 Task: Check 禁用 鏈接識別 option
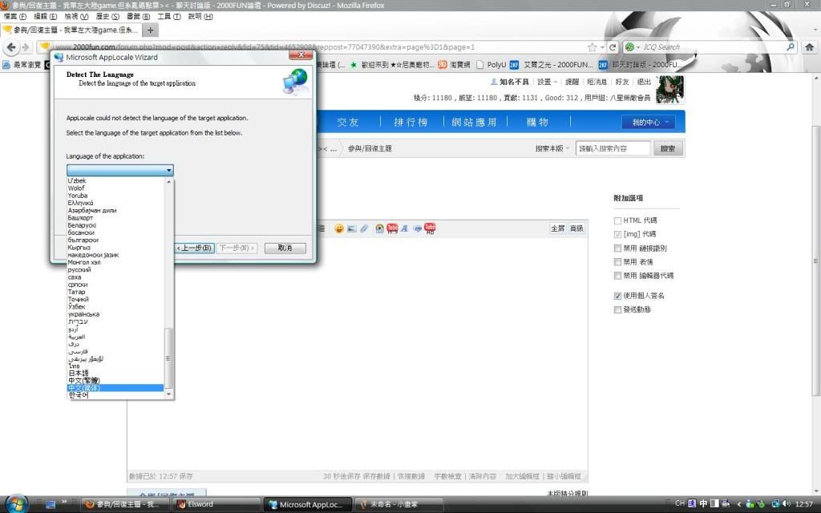(617, 248)
